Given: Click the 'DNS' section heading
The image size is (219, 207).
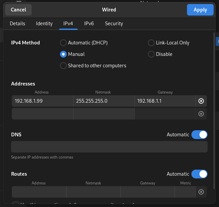Looking at the screenshot, I should click(x=16, y=135).
